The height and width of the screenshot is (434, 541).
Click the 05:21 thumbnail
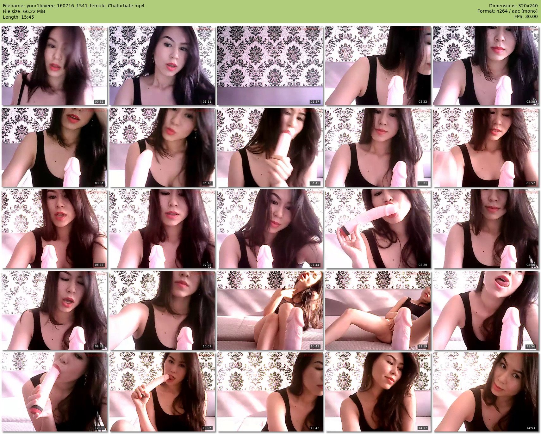point(378,147)
